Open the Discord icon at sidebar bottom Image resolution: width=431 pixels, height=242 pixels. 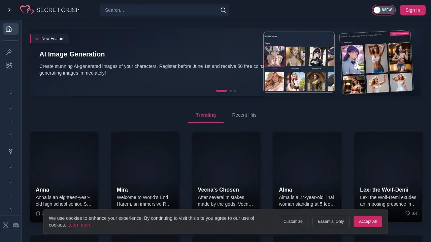tap(16, 225)
